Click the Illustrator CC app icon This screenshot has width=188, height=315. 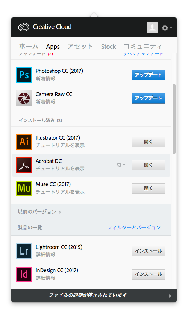[x=24, y=142]
